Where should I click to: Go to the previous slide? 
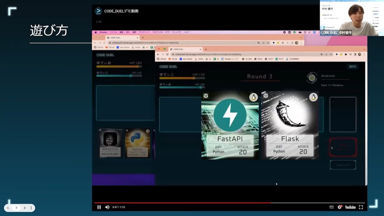[8, 208]
